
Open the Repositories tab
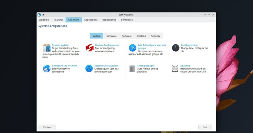pos(109,20)
